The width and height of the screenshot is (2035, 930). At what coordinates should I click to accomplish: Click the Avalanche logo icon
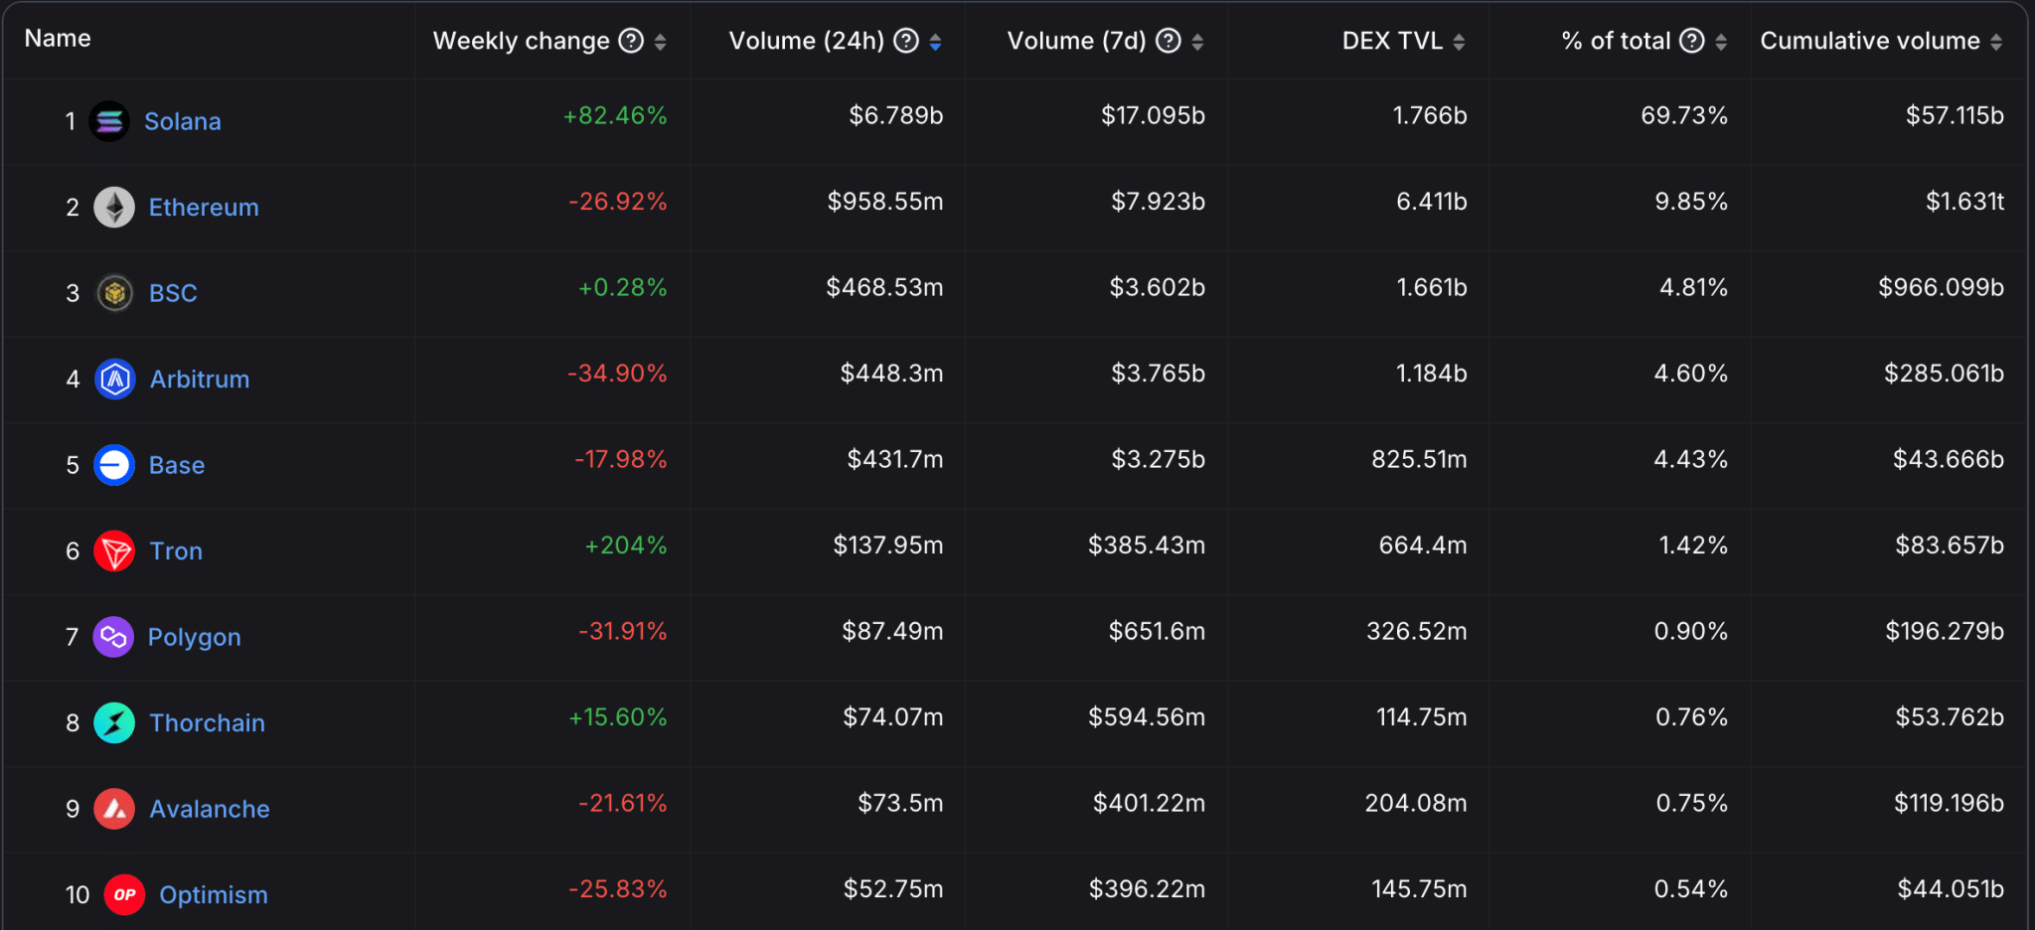114,809
